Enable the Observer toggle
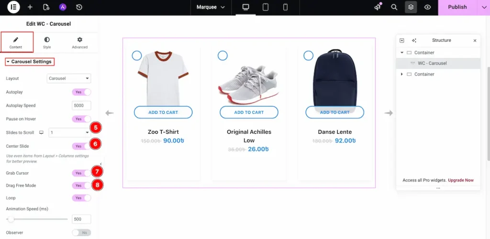The height and width of the screenshot is (239, 490). 81,233
